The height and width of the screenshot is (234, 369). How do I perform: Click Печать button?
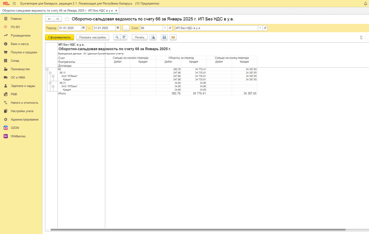coord(139,37)
